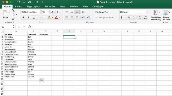Switch to the Insert tab
The image size is (172, 96).
[18, 6]
